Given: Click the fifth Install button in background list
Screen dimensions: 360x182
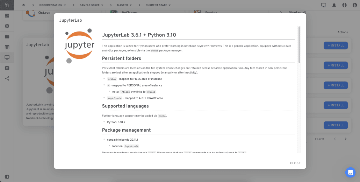Looking at the screenshot, I should (336, 125).
